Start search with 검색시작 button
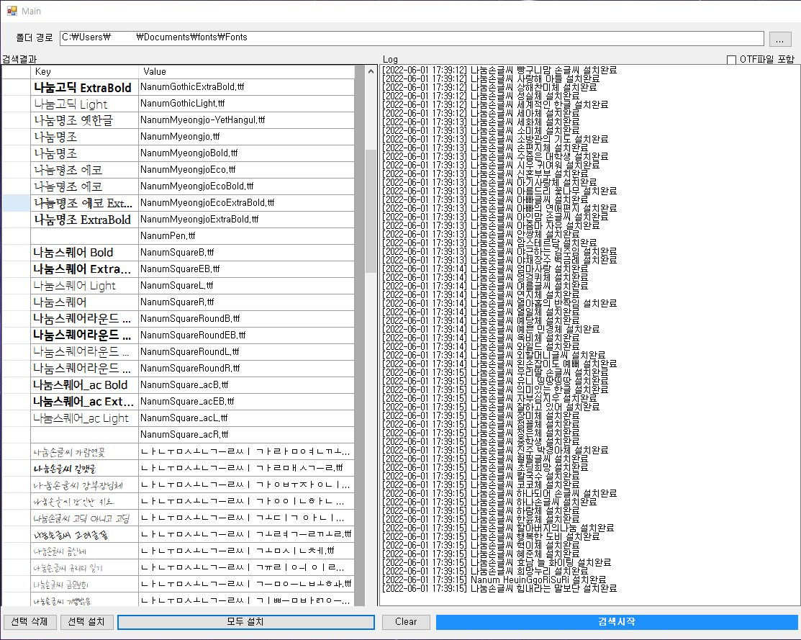801x640 pixels. click(617, 621)
